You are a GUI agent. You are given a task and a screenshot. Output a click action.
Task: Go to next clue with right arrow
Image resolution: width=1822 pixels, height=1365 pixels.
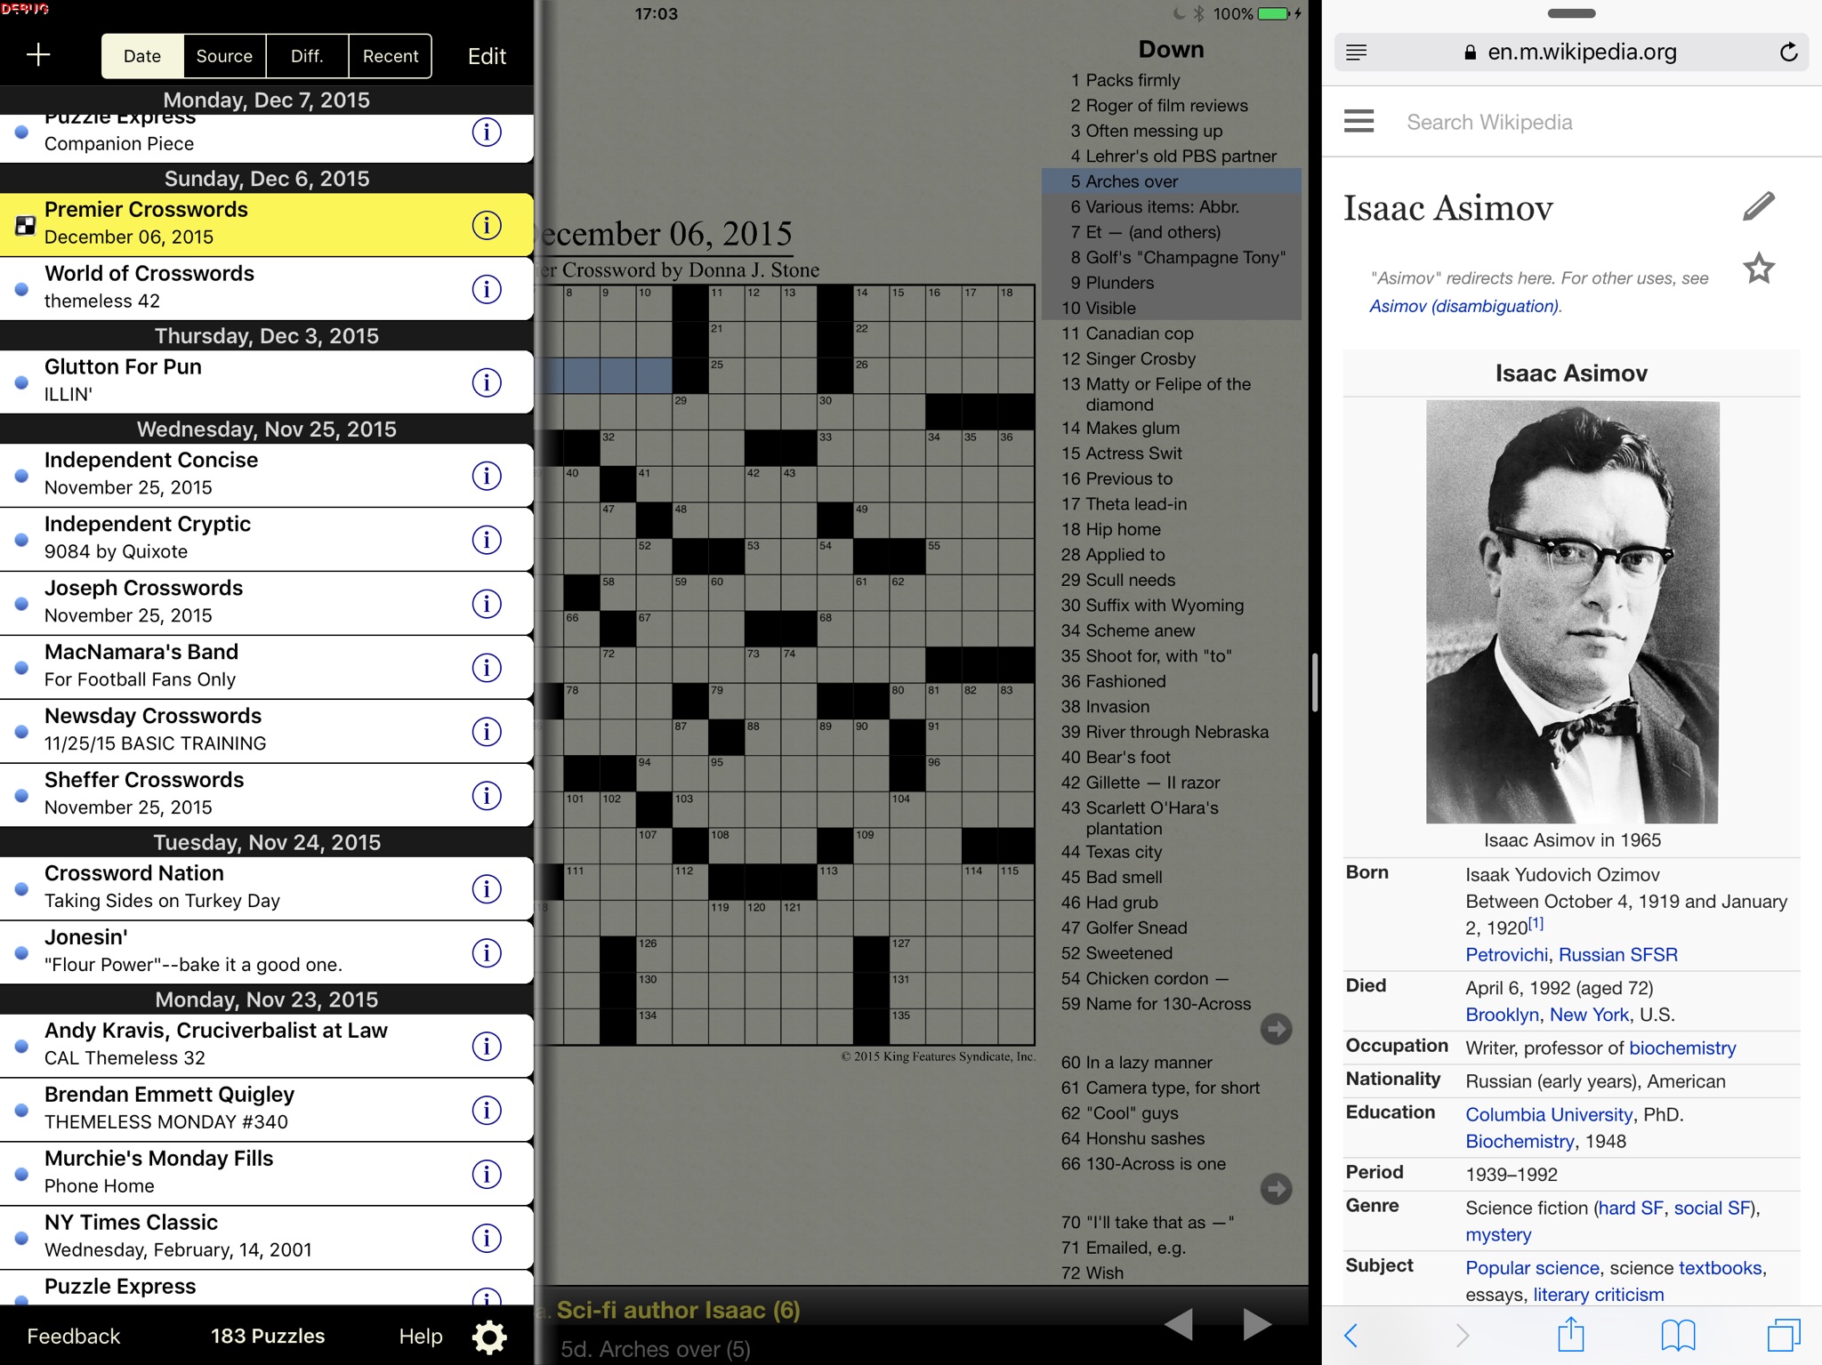pos(1256,1323)
